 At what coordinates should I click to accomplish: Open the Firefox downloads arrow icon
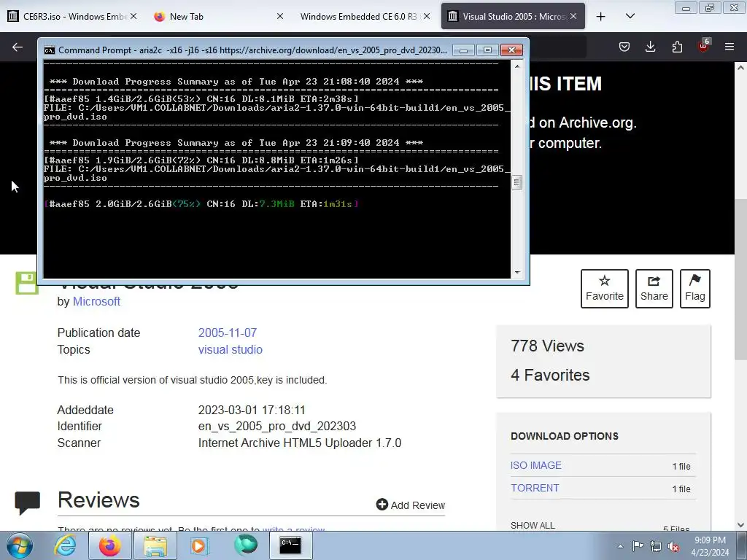coord(650,47)
